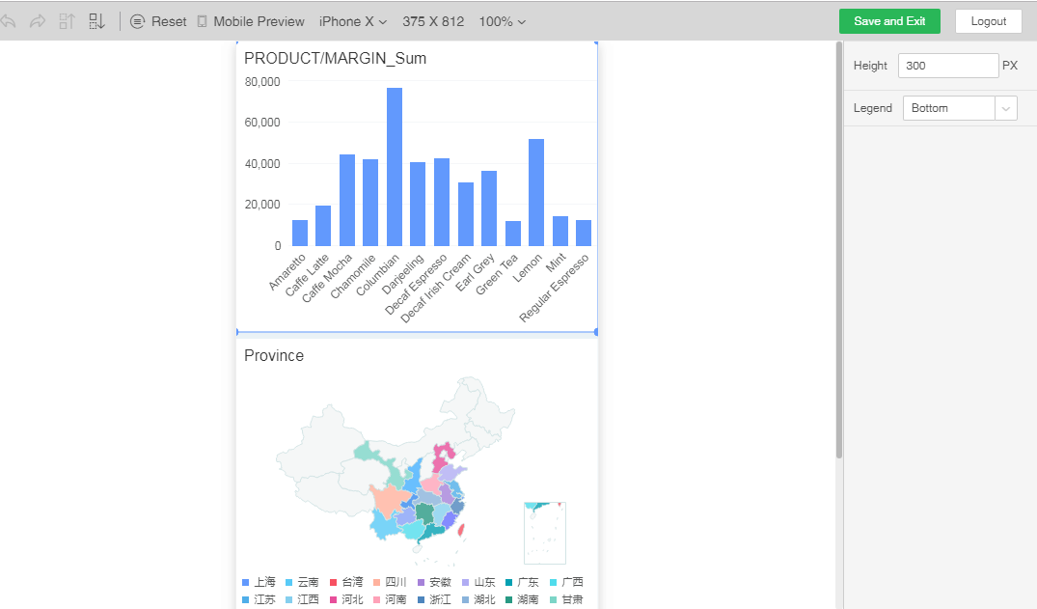Click the move component down icon
The width and height of the screenshot is (1037, 609).
96,22
